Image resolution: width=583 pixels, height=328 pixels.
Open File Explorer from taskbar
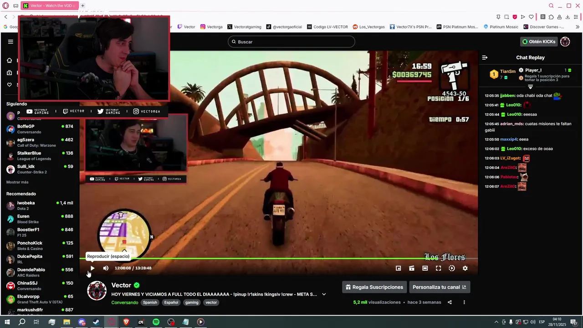click(x=66, y=322)
